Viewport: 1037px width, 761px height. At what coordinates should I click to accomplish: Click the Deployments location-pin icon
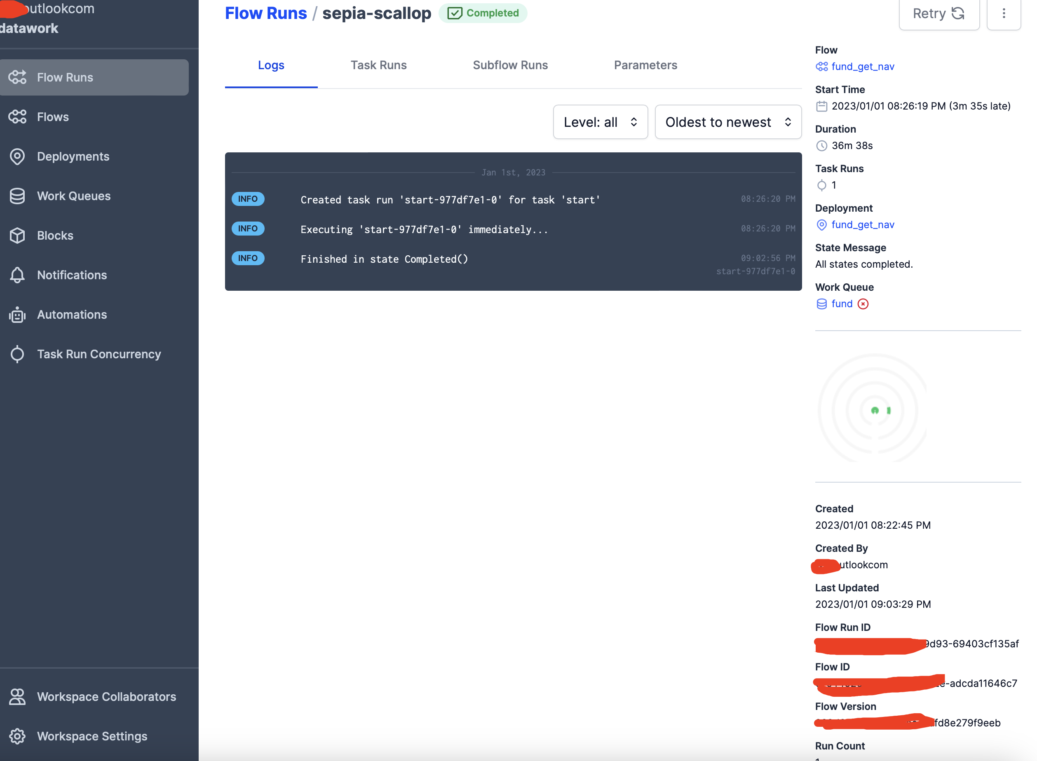(18, 156)
